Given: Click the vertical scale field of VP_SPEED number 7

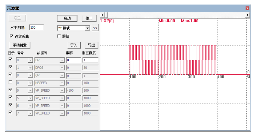Looking at the screenshot, I should [91, 113].
